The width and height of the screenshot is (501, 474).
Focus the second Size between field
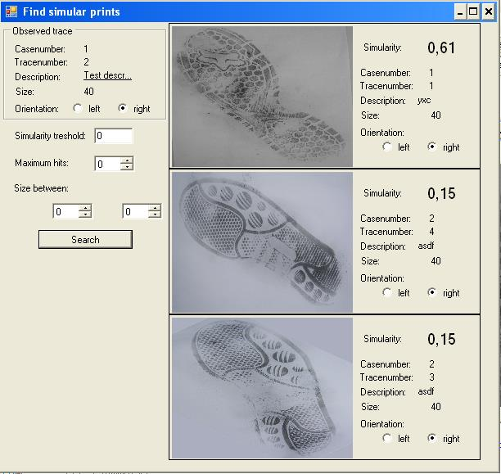coord(136,211)
